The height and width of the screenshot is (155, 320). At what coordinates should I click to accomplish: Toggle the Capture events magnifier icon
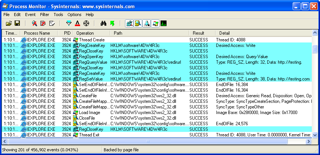point(34,23)
